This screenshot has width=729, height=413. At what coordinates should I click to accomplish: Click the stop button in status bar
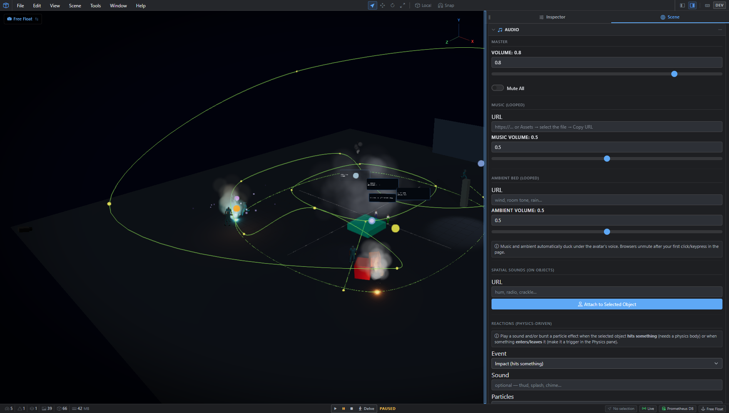[351, 409]
